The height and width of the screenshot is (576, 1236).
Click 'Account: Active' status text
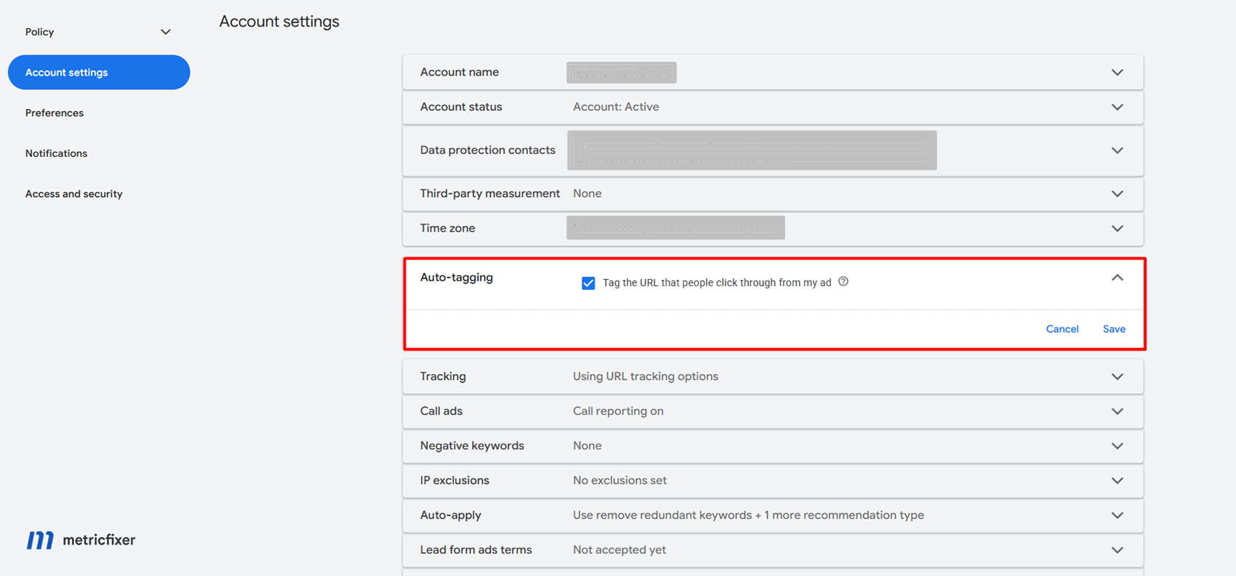click(616, 107)
